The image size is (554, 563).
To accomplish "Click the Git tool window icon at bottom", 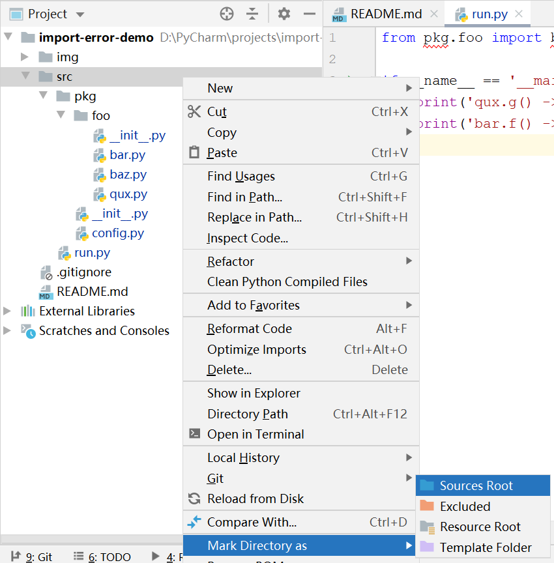I will tap(16, 556).
